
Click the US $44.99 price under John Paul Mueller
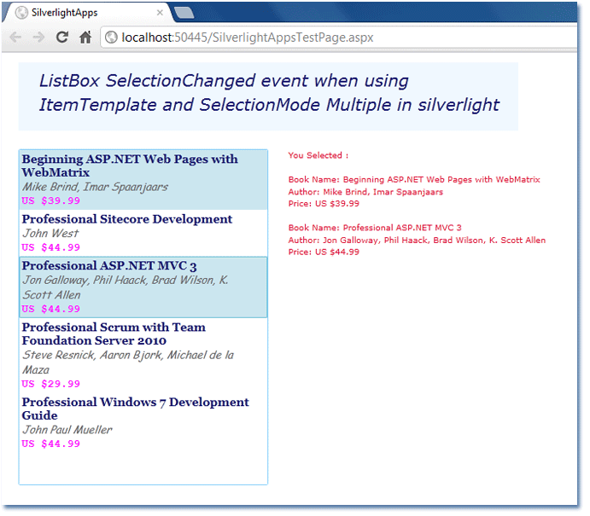[x=50, y=444]
